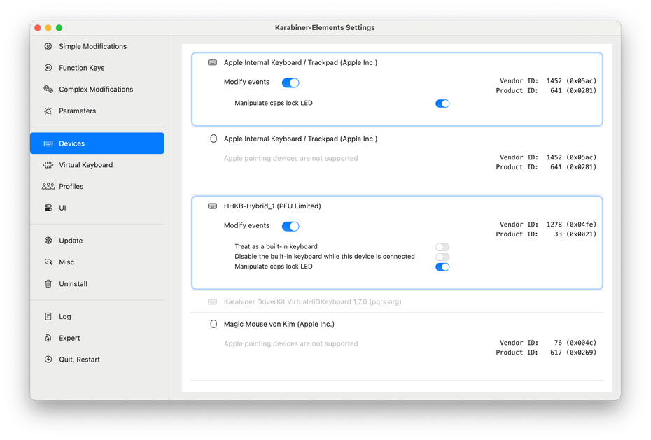Click the Expert flame icon

click(48, 338)
